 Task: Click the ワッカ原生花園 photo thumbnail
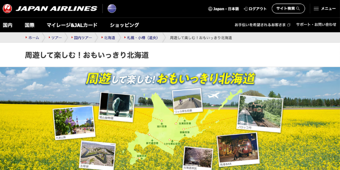(187, 101)
